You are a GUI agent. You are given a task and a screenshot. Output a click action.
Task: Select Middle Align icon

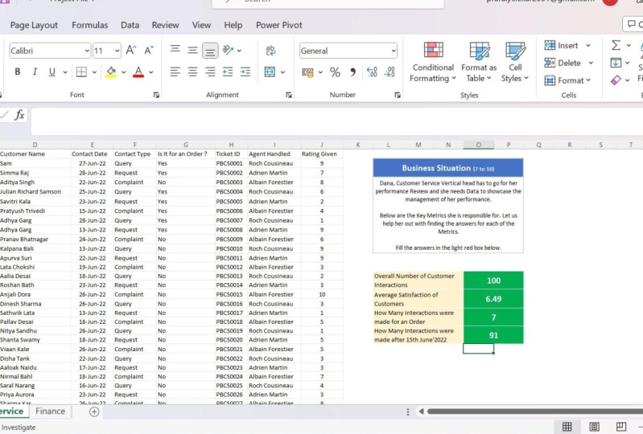[x=192, y=51]
